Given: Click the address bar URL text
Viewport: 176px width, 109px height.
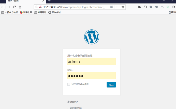Looking at the screenshot, I should [74, 7].
